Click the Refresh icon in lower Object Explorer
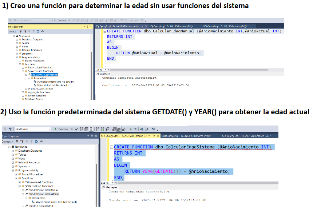The height and width of the screenshot is (211, 313). coord(36,141)
